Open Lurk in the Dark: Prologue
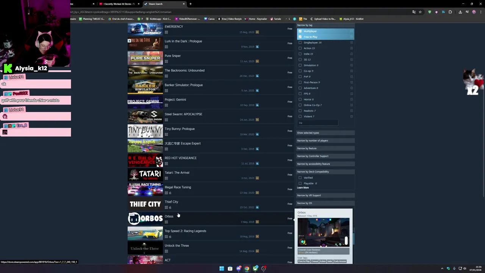Viewport: 485px width, 273px height. (x=210, y=44)
